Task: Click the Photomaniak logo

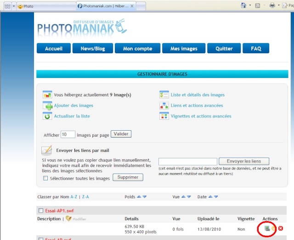Action: pos(82,28)
